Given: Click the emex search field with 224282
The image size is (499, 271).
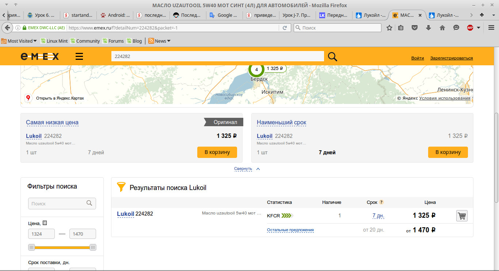Looking at the screenshot, I should [217, 56].
